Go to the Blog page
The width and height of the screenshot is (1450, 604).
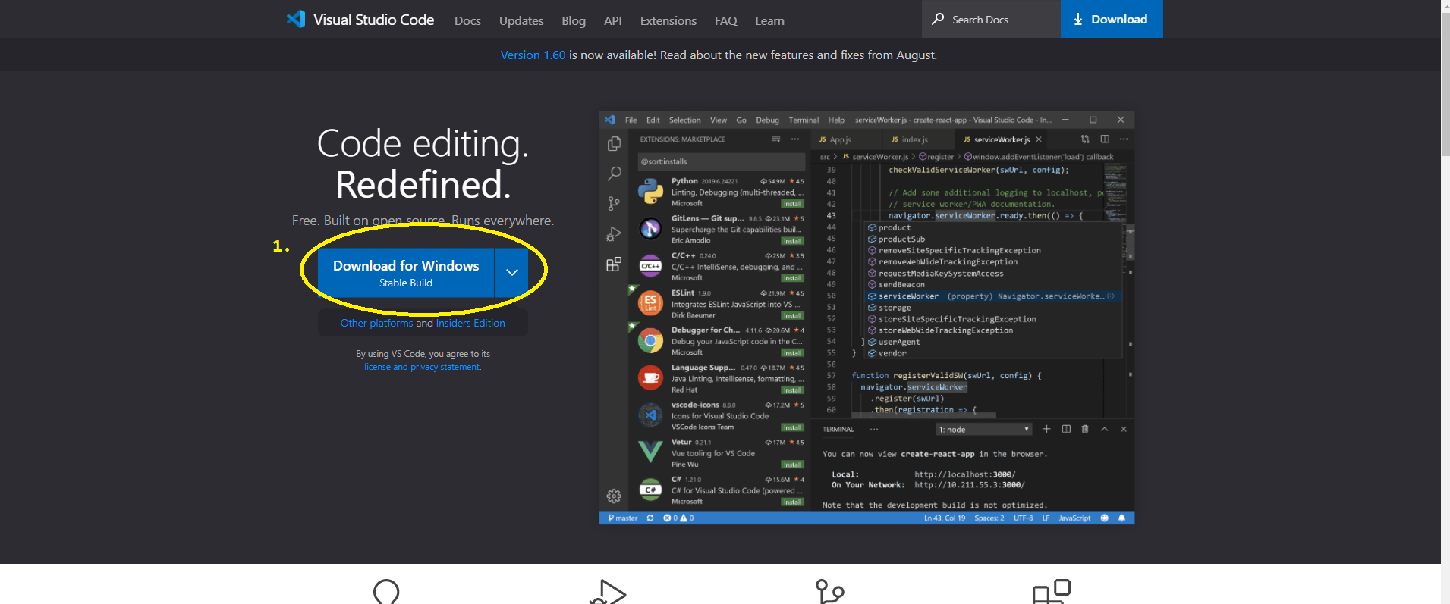coord(574,21)
